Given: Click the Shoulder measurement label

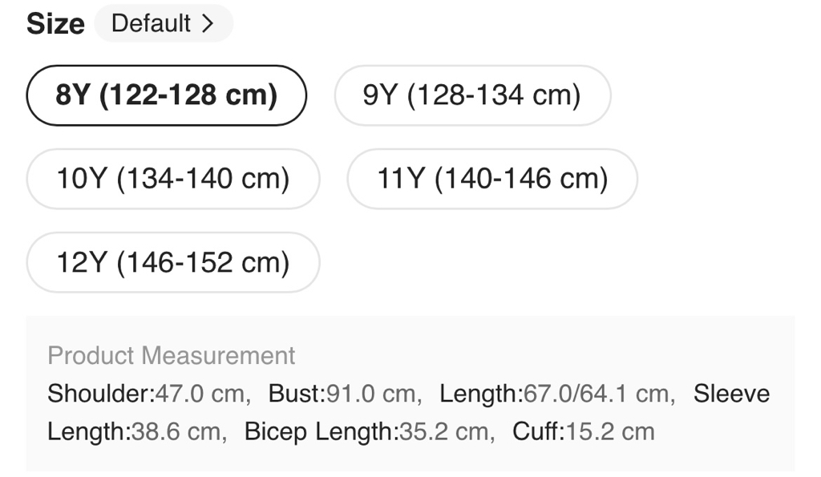Looking at the screenshot, I should [x=99, y=394].
